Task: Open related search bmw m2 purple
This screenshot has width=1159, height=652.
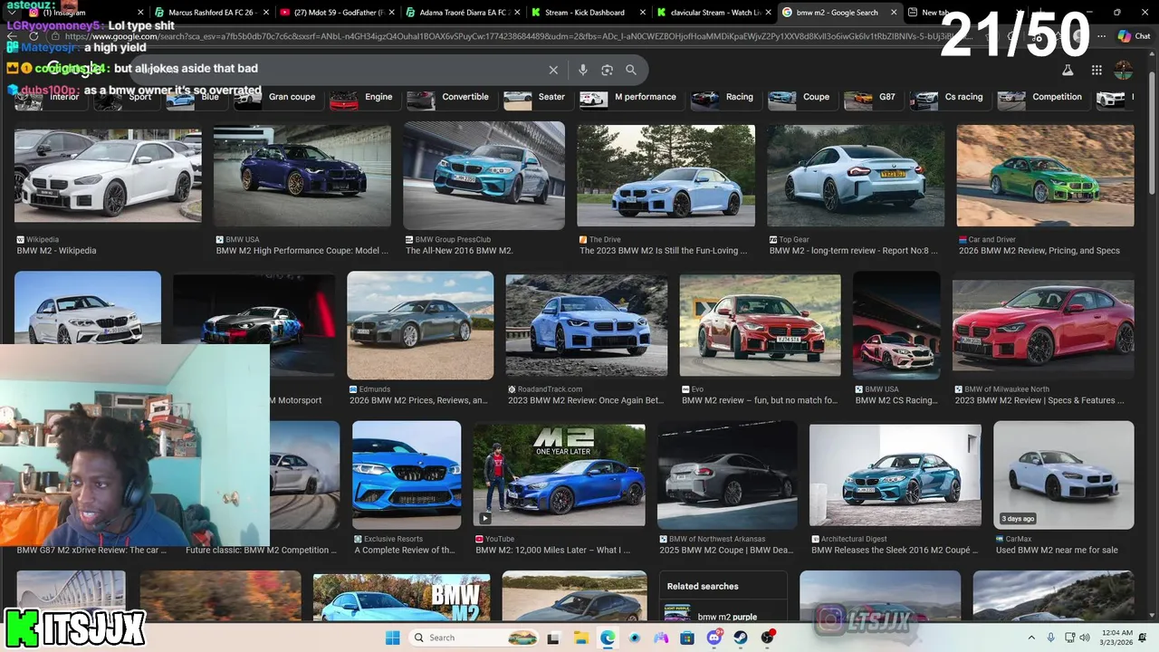Action: tap(727, 617)
